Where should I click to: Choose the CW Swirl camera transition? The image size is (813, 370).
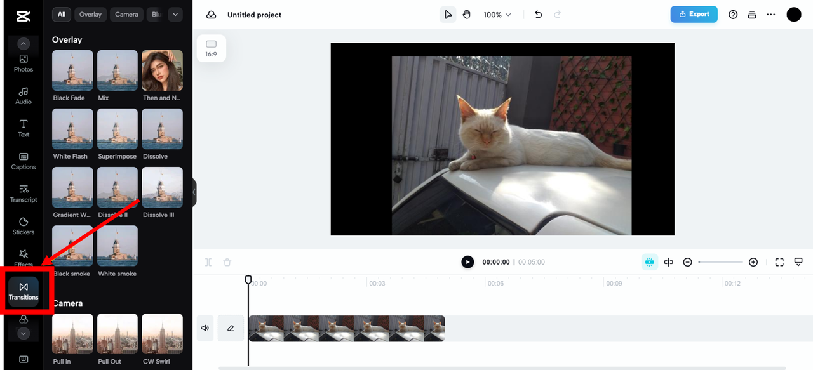coord(162,334)
